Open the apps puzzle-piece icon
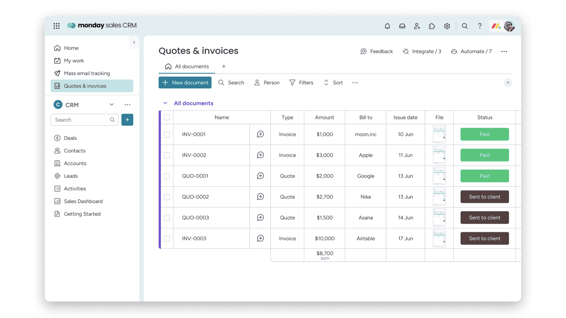Screen dimensions: 566x318 [432, 26]
